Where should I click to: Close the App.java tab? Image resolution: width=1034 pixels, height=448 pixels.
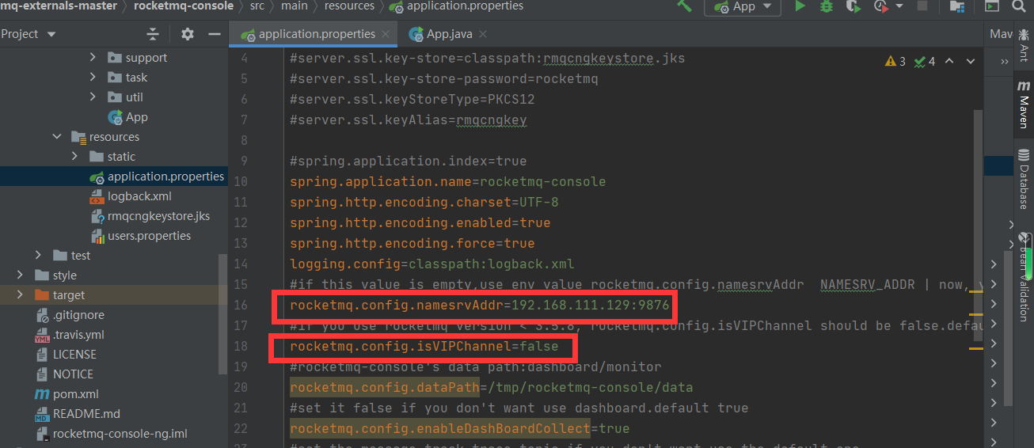[482, 34]
